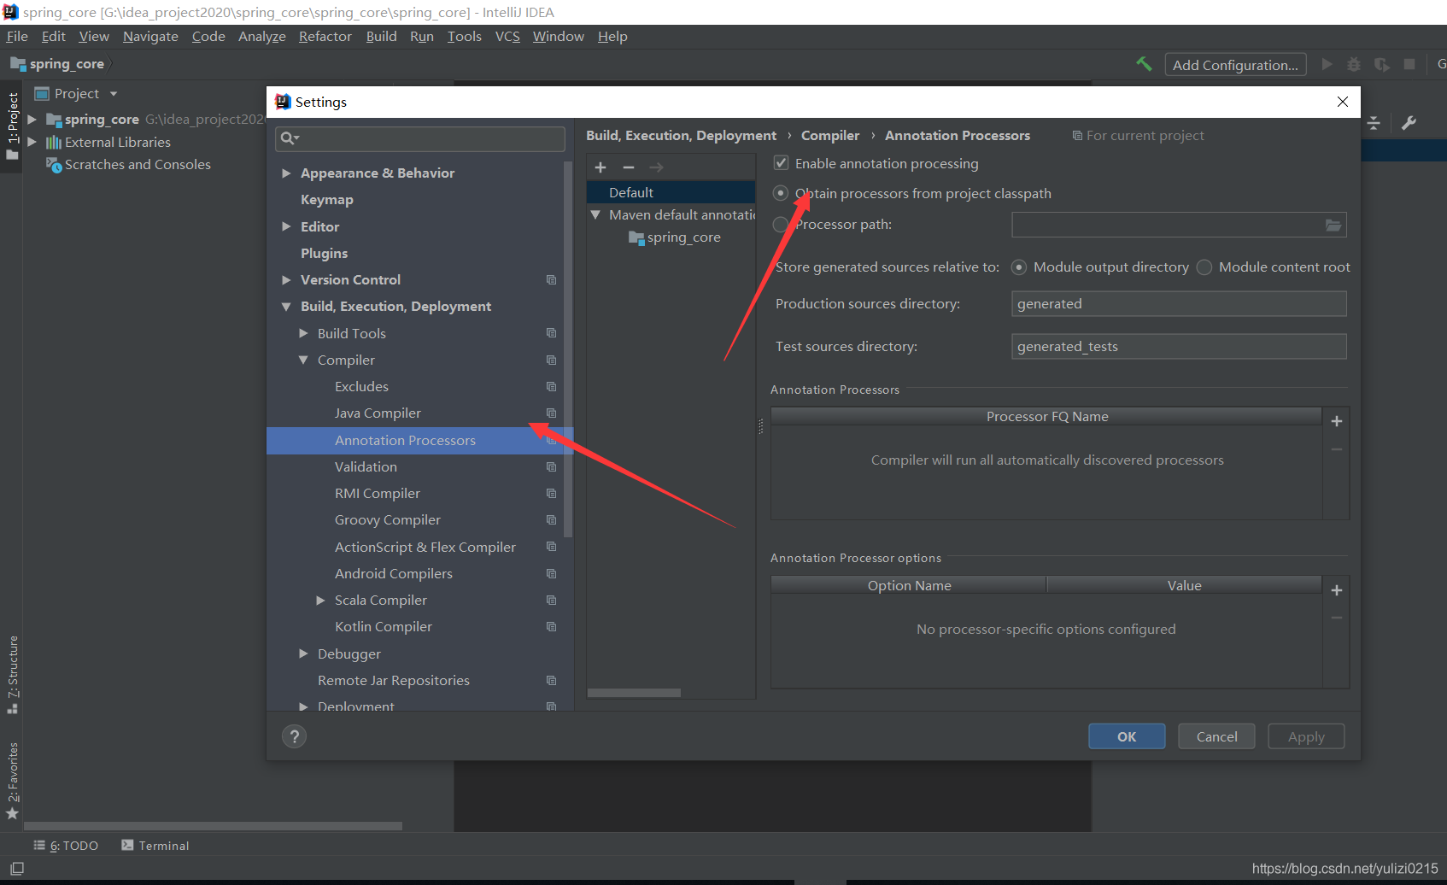This screenshot has height=885, width=1447.
Task: Open the Refactor menu
Action: point(325,37)
